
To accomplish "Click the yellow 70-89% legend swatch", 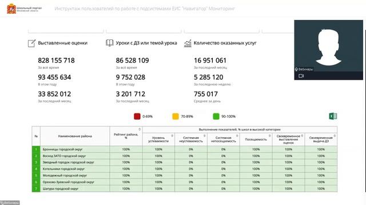I will click(176, 116).
